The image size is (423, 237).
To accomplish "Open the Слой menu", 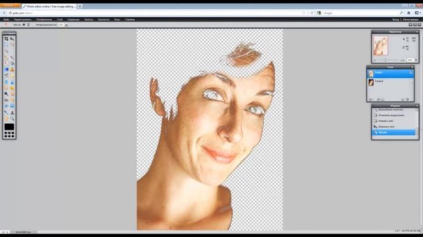I will pos(59,20).
